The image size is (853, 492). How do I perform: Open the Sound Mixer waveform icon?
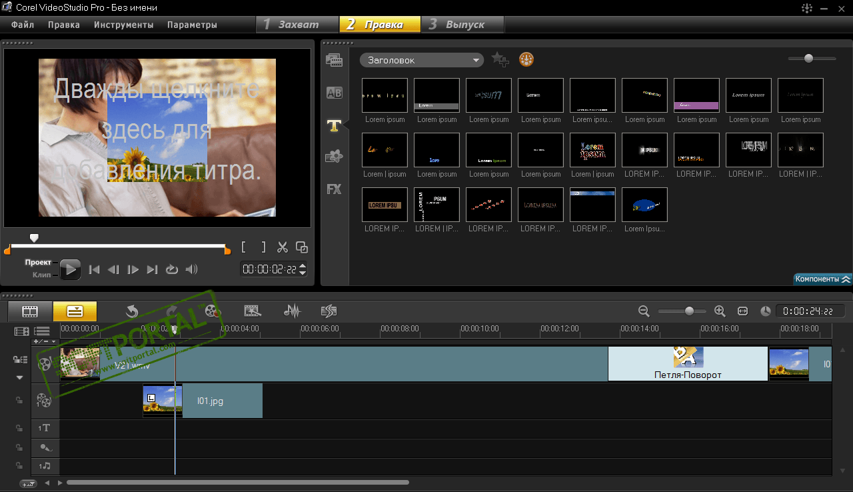tap(292, 311)
